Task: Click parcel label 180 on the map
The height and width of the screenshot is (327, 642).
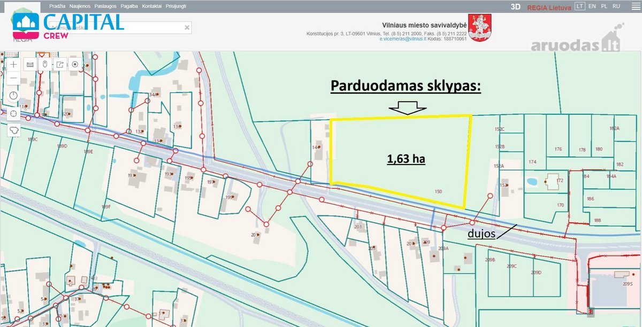Action: click(x=599, y=149)
